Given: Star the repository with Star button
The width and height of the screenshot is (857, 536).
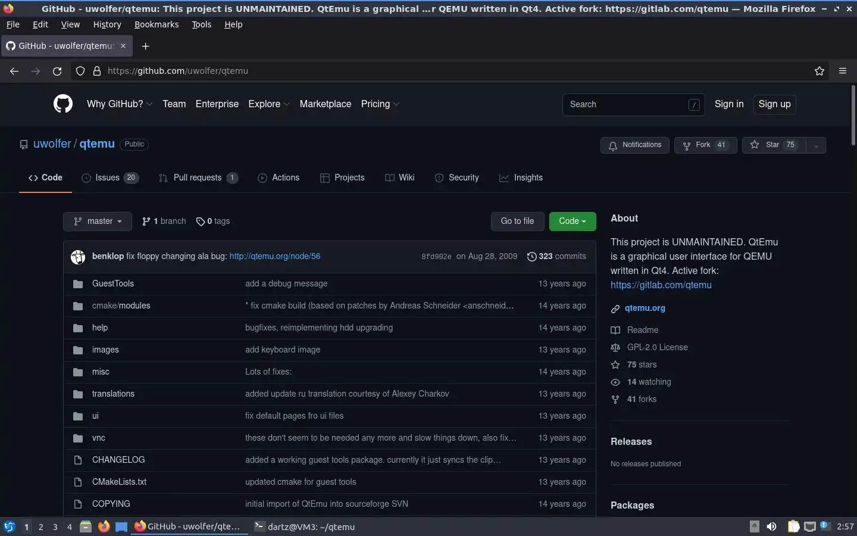Looking at the screenshot, I should point(774,145).
